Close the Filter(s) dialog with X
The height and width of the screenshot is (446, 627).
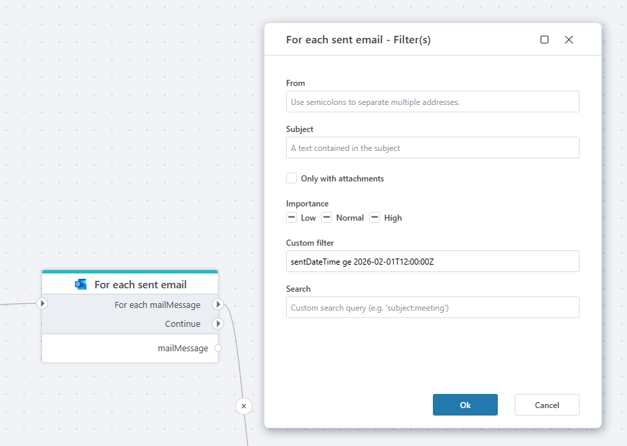click(569, 40)
